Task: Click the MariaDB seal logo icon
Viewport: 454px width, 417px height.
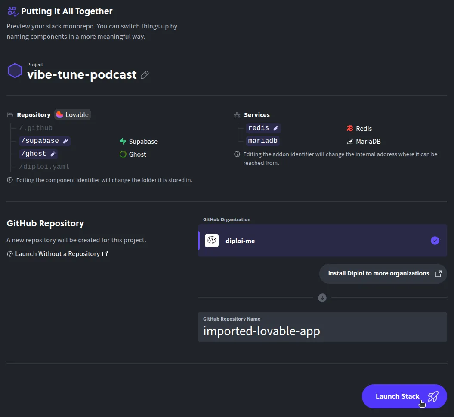Action: click(350, 142)
